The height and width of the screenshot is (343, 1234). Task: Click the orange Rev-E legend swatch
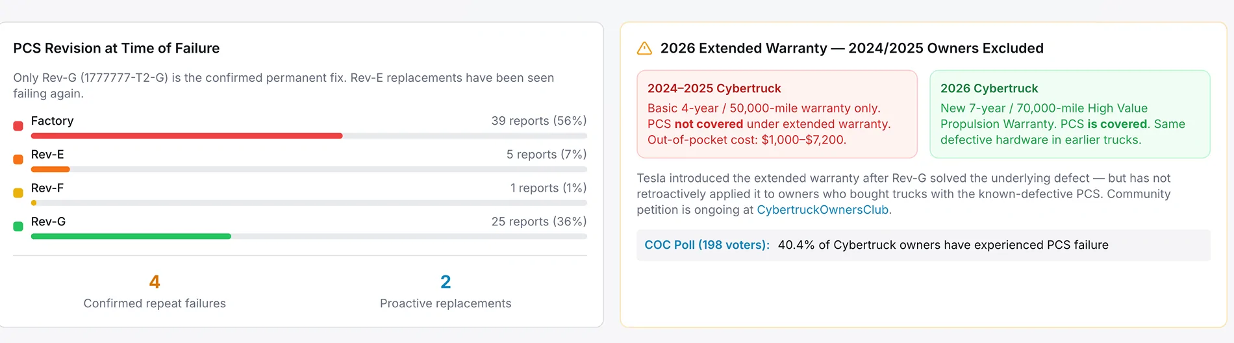pos(18,159)
